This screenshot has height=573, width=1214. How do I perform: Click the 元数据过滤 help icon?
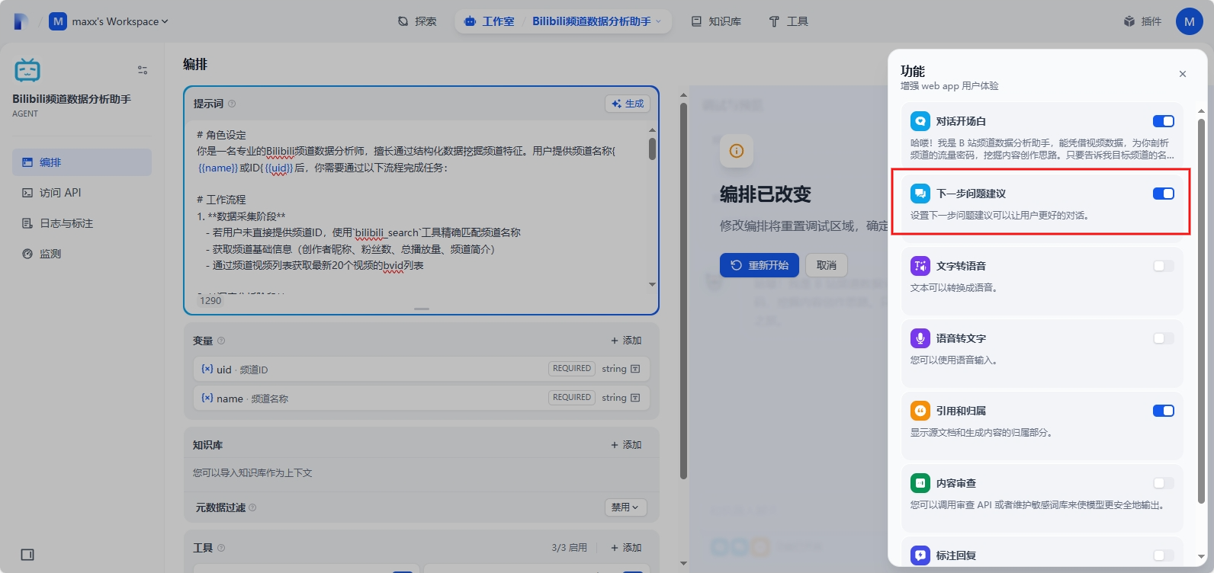pos(252,507)
